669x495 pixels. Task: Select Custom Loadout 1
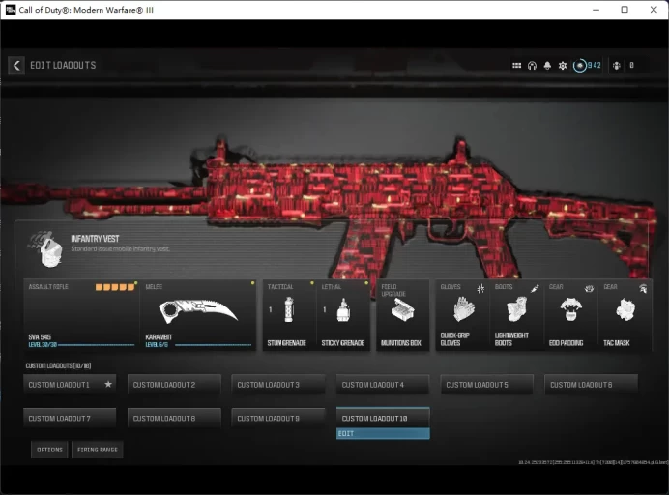coord(70,385)
